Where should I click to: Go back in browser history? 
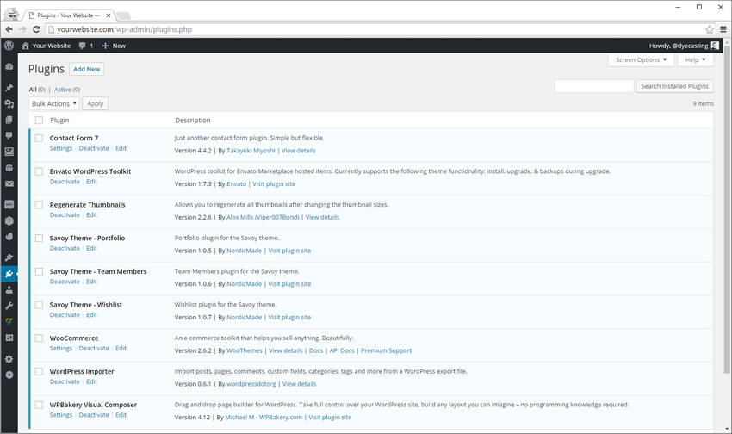9,29
